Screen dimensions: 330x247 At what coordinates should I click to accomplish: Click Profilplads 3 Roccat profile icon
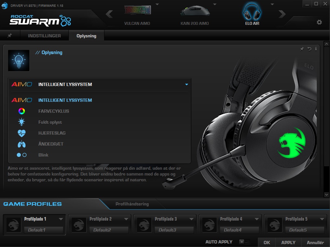click(x=144, y=225)
